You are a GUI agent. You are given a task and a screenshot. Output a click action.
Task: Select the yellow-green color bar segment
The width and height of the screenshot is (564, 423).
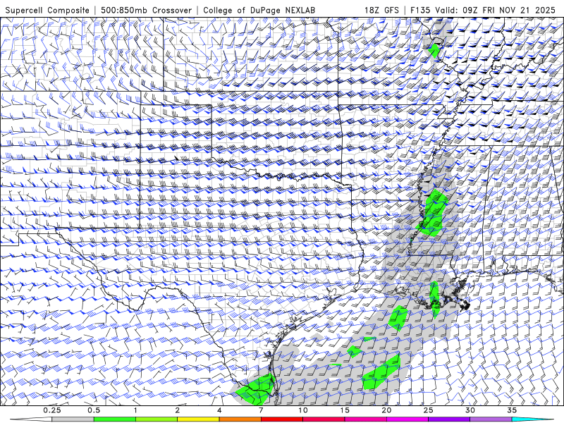click(157, 419)
